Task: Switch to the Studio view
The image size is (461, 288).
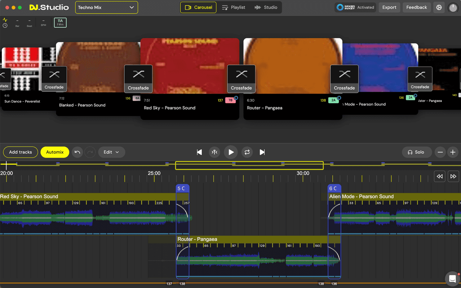Action: [x=266, y=7]
